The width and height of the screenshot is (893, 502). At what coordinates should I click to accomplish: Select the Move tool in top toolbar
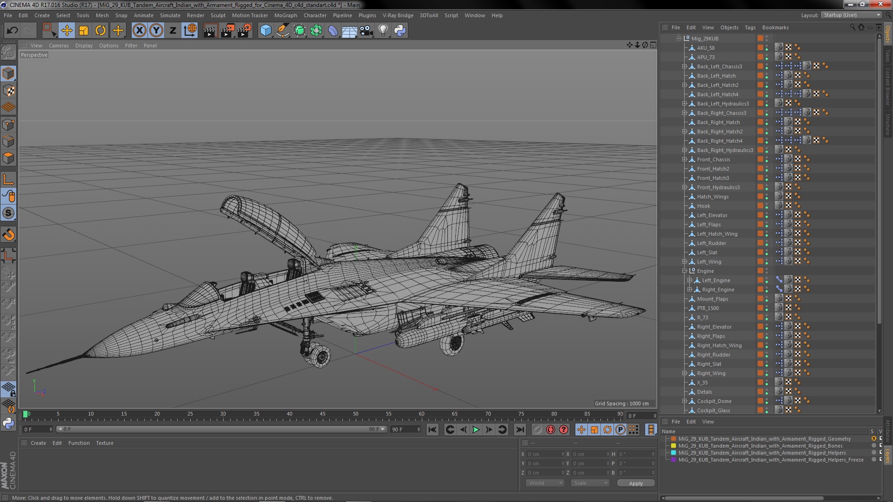click(x=67, y=31)
